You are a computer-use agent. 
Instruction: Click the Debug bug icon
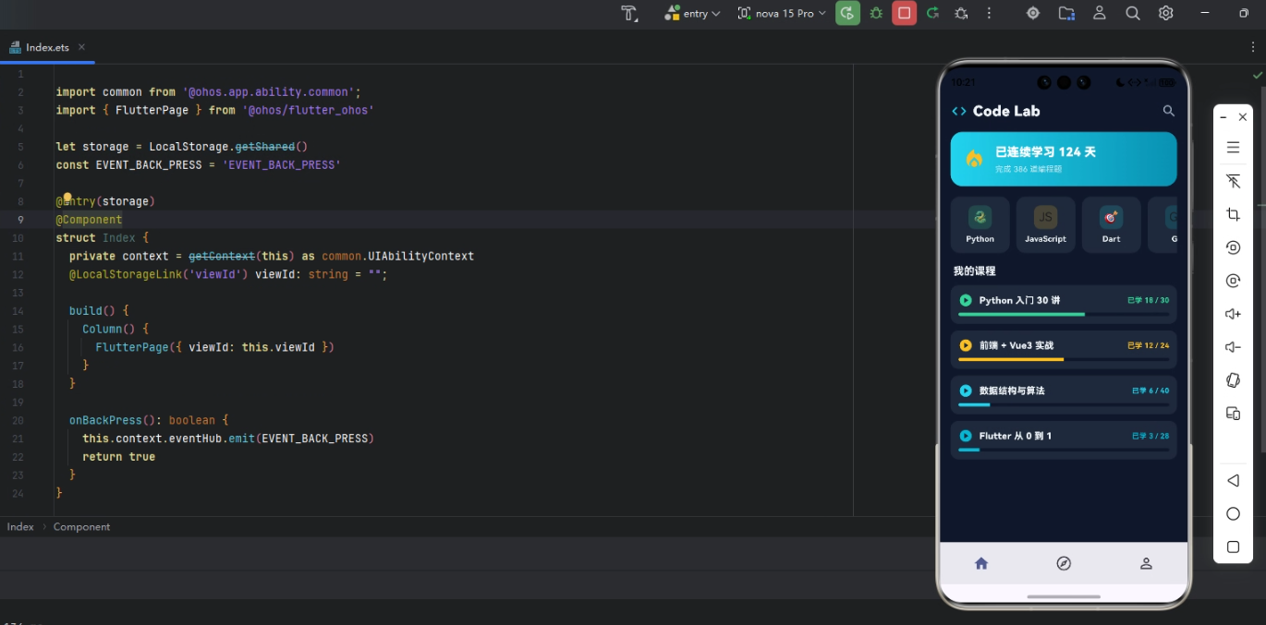tap(876, 13)
